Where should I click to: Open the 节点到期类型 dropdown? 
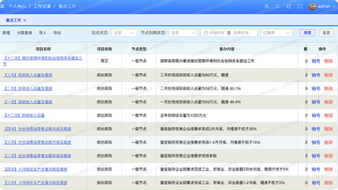click(x=183, y=33)
